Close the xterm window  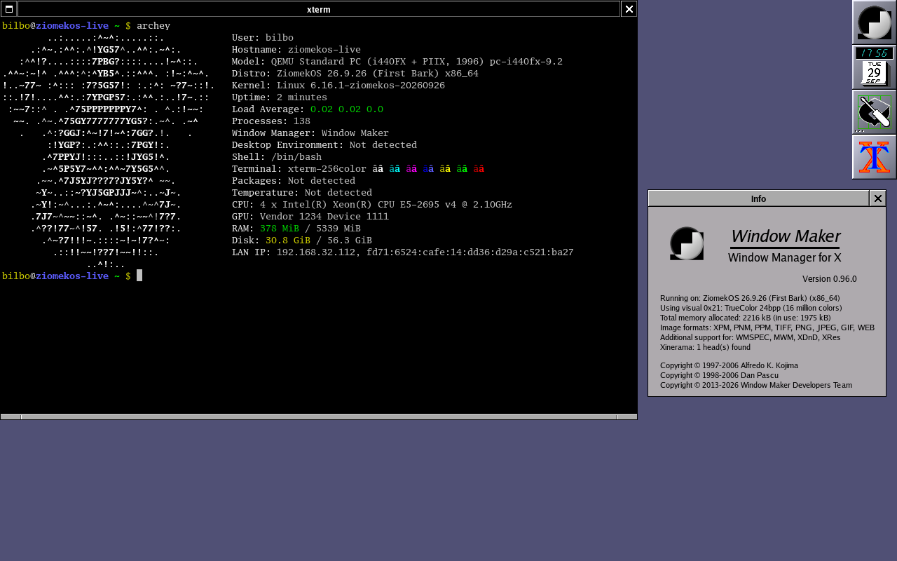(629, 9)
